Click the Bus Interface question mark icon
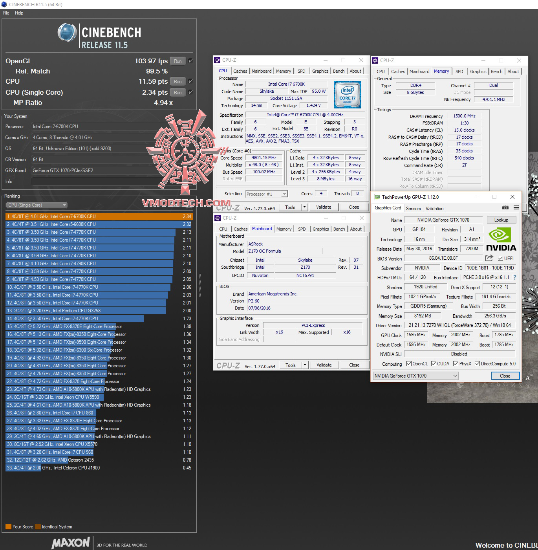 [515, 277]
